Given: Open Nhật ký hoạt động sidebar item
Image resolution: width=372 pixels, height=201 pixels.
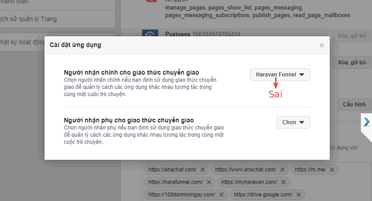Looking at the screenshot, I should click(23, 42).
